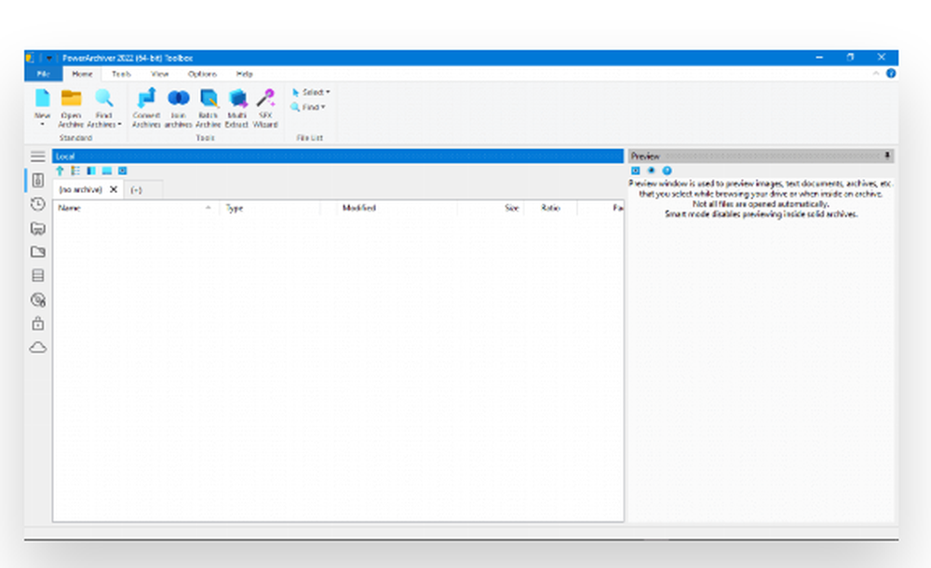This screenshot has width=931, height=568.
Task: Open the Preview panel help icon
Action: click(x=667, y=170)
